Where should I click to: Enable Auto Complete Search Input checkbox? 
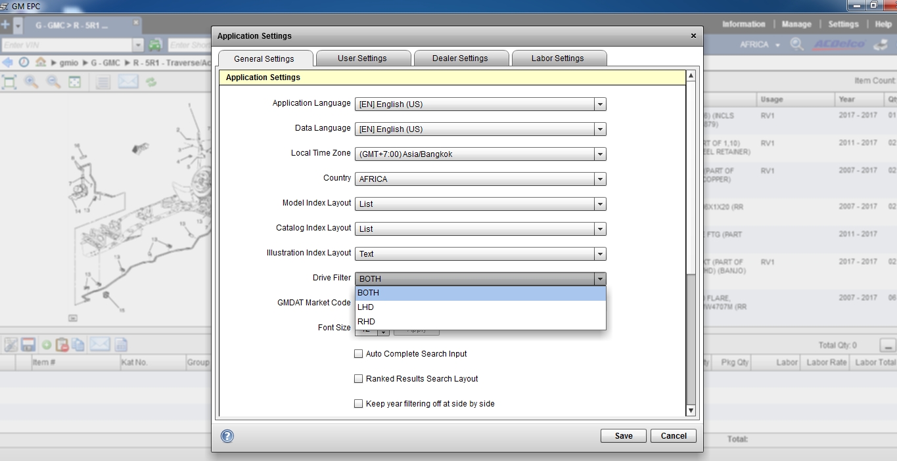[x=359, y=354]
